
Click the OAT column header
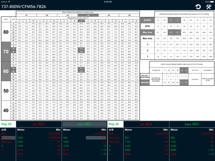(x=13, y=19)
